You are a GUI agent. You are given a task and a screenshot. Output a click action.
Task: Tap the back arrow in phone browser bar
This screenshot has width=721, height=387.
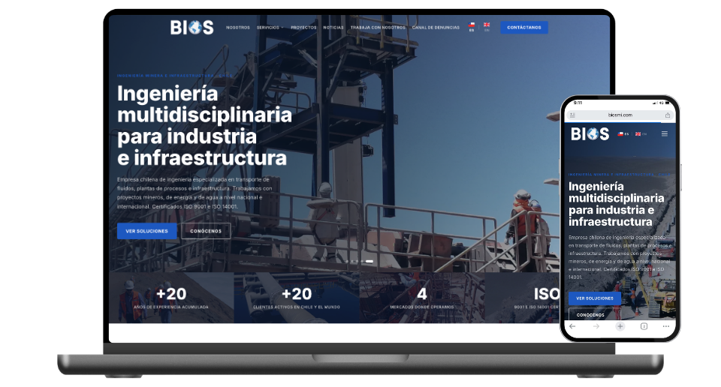click(x=572, y=326)
